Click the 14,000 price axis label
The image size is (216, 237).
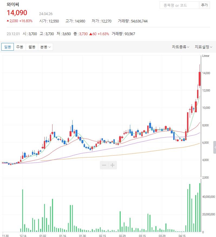point(207,73)
